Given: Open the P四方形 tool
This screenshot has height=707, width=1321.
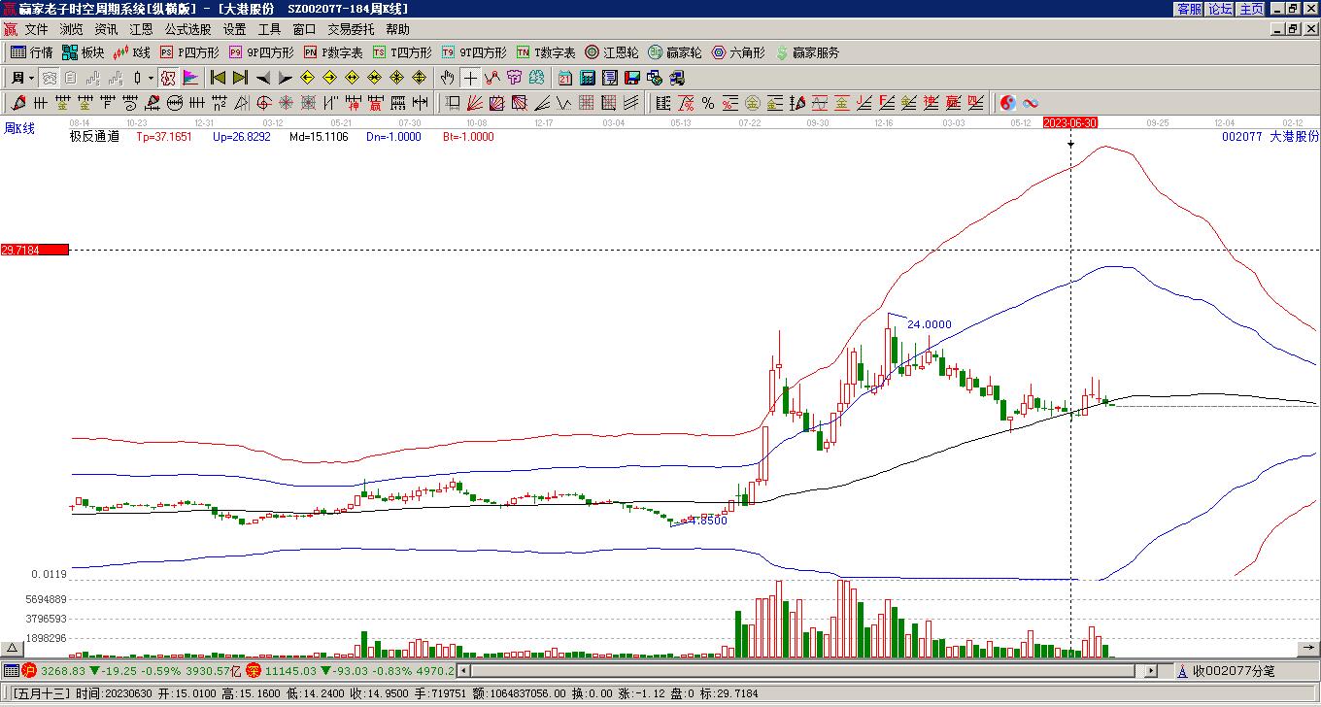Looking at the screenshot, I should pyautogui.click(x=189, y=52).
